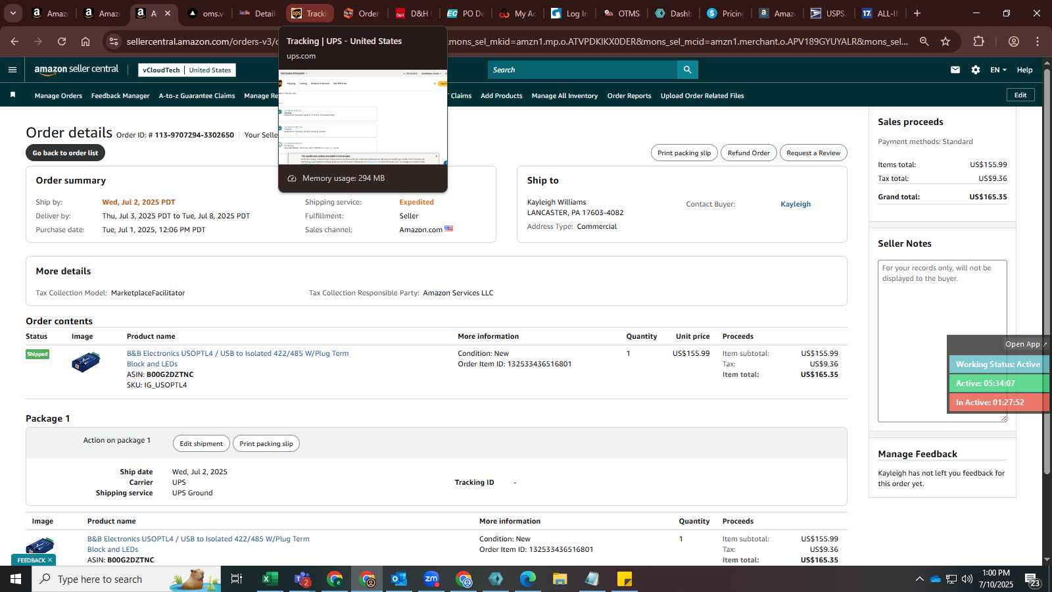Click the bookmark icon in navigation bar

[x=12, y=95]
